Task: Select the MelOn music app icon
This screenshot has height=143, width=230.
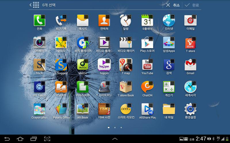Action: coord(82,65)
